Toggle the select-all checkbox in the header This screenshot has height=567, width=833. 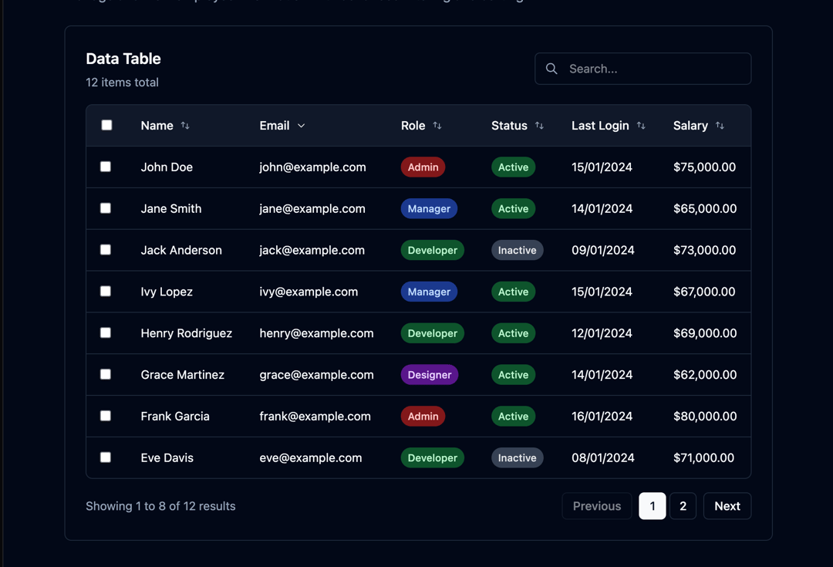coord(106,125)
